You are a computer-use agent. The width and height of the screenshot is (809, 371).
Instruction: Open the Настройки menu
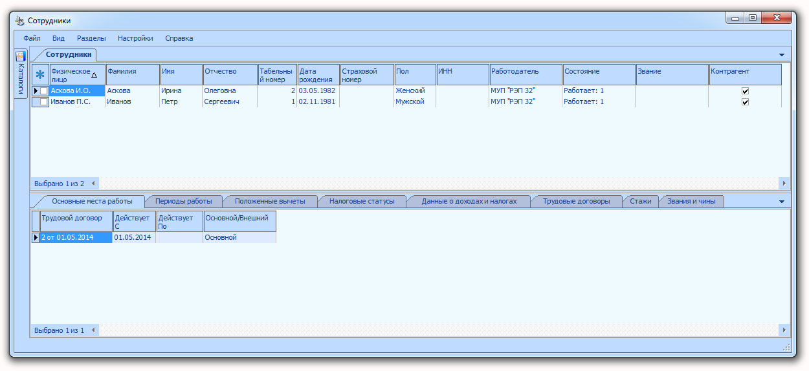coord(135,38)
